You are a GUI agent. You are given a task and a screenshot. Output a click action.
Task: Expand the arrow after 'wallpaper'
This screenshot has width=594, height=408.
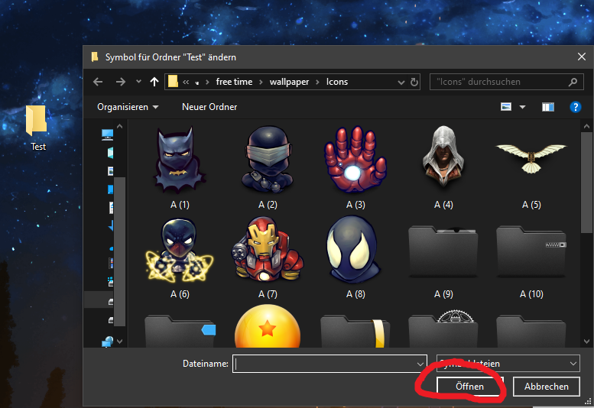coord(318,82)
